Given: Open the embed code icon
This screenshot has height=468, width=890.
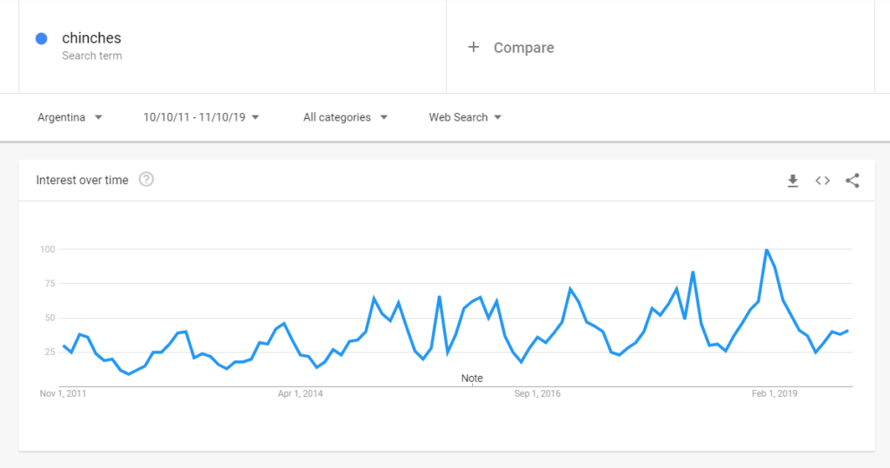Looking at the screenshot, I should click(822, 181).
